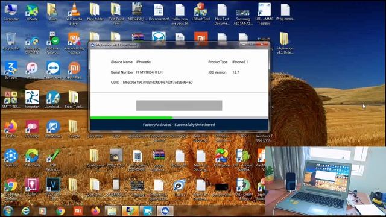Open the Mi app on the taskbar
The width and height of the screenshot is (386, 217).
click(78, 211)
